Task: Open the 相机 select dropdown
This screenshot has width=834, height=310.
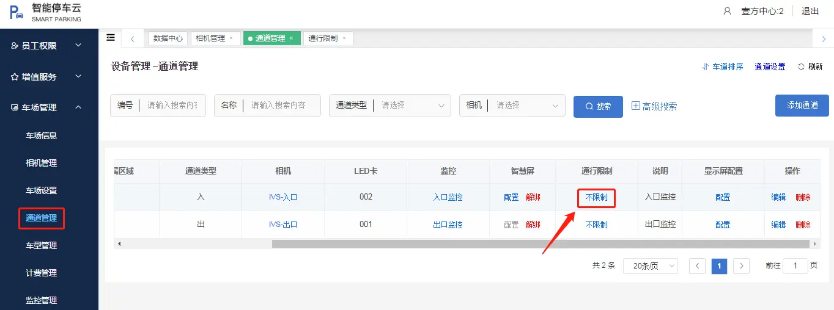Action: 512,106
